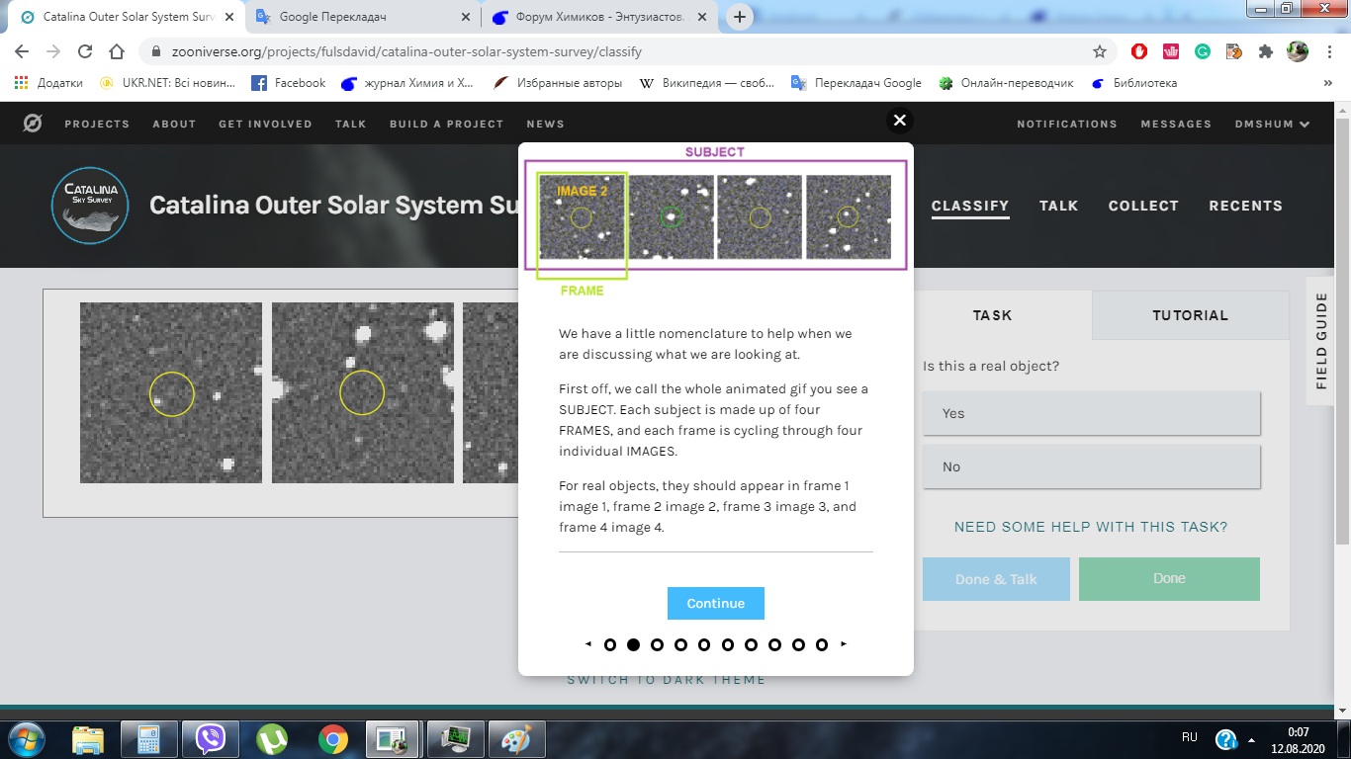Viewport: 1351px width, 759px height.
Task: Jump to the last tutorial step dot
Action: pyautogui.click(x=822, y=644)
